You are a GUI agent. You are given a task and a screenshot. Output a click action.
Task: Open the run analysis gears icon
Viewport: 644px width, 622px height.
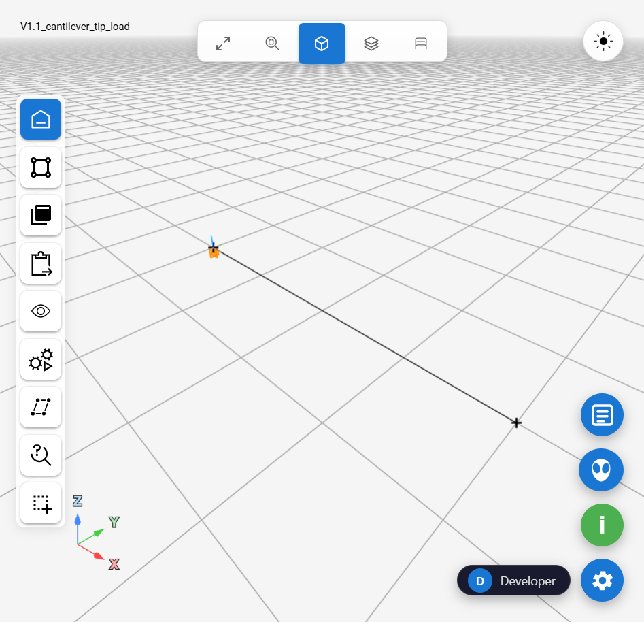41,359
